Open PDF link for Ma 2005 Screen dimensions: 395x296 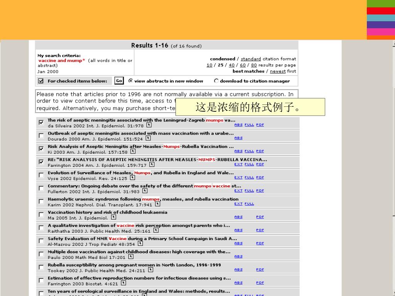click(260, 217)
